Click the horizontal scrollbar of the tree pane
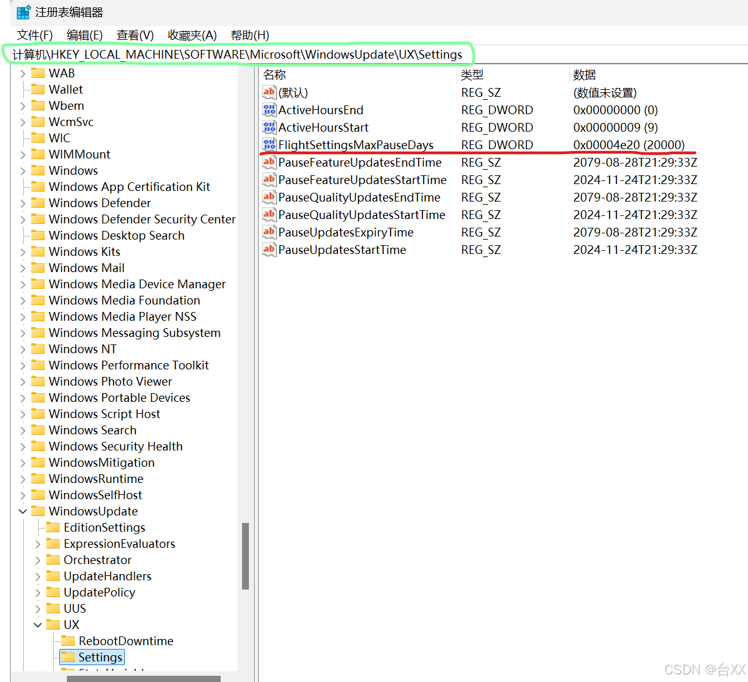 pos(143,678)
